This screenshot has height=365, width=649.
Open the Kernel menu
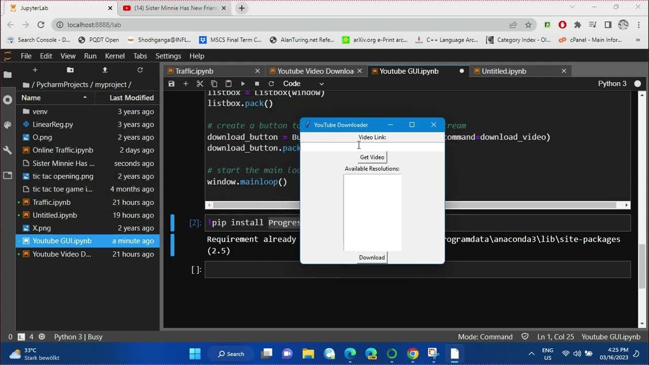(115, 56)
